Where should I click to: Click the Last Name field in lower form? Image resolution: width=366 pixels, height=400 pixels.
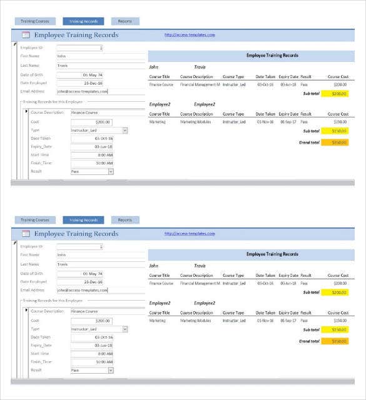(x=101, y=264)
